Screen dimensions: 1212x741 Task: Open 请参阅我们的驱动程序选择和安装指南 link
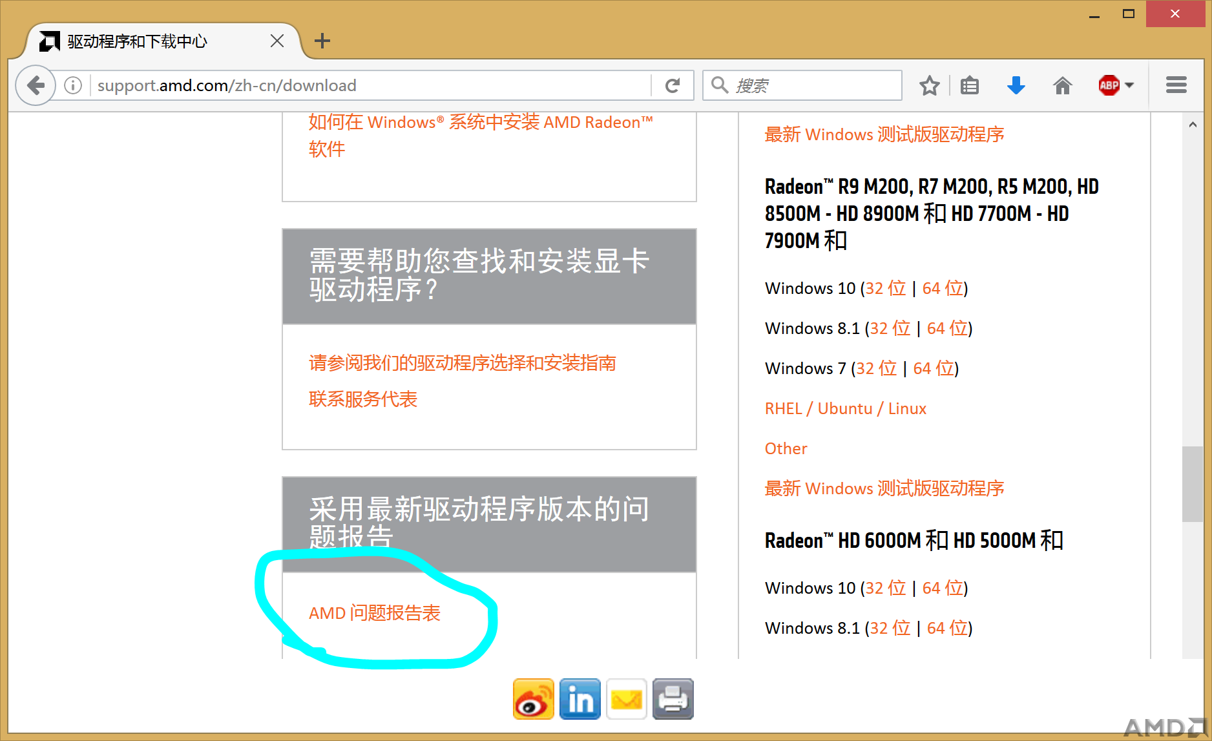pyautogui.click(x=463, y=363)
